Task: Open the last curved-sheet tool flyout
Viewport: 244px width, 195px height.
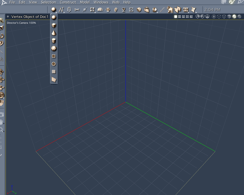Action: 194,10
